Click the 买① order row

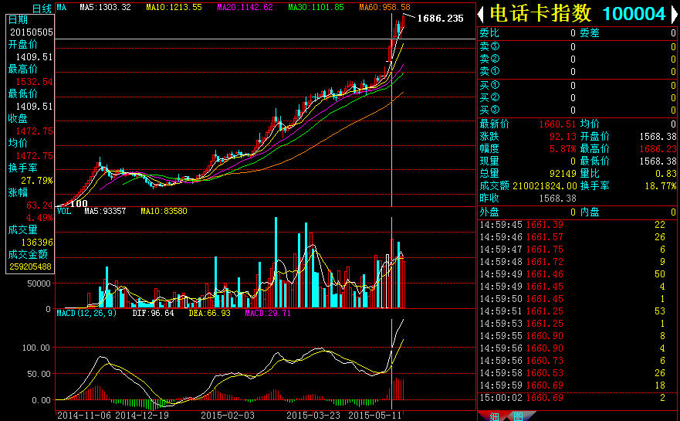point(577,86)
